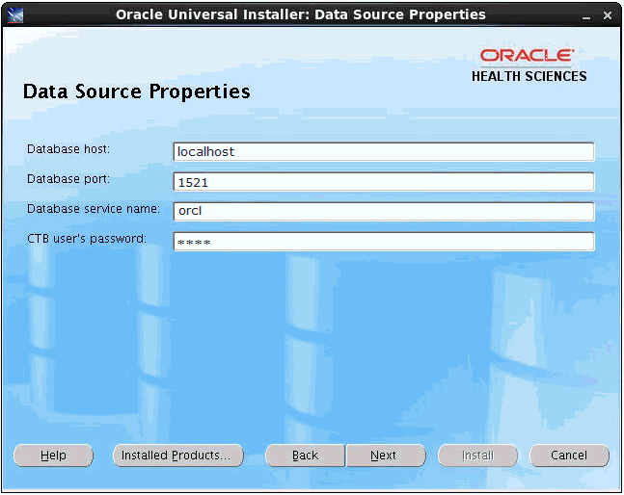Click the installer window menu icon
Screen dimensions: 624x495
click(x=15, y=15)
